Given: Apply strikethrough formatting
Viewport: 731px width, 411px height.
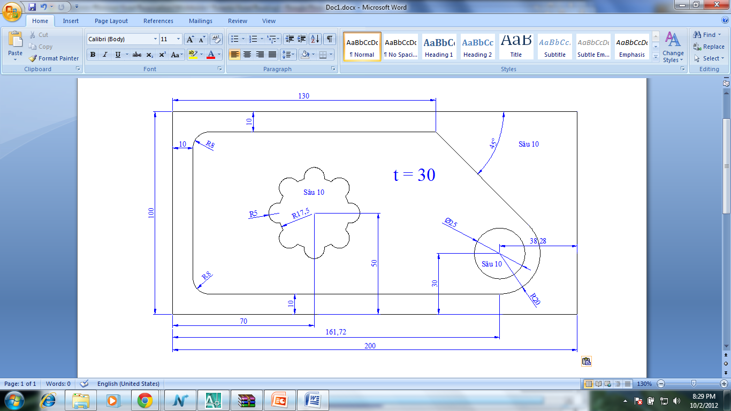Looking at the screenshot, I should (137, 55).
